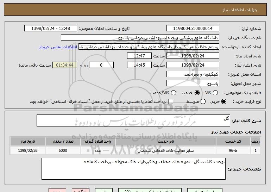Click delivery city field یاسوج
Image resolution: width=271 pixels, height=192 pixels.
[193, 83]
